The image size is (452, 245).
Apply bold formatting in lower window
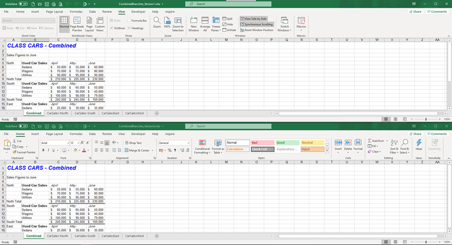pyautogui.click(x=43, y=150)
